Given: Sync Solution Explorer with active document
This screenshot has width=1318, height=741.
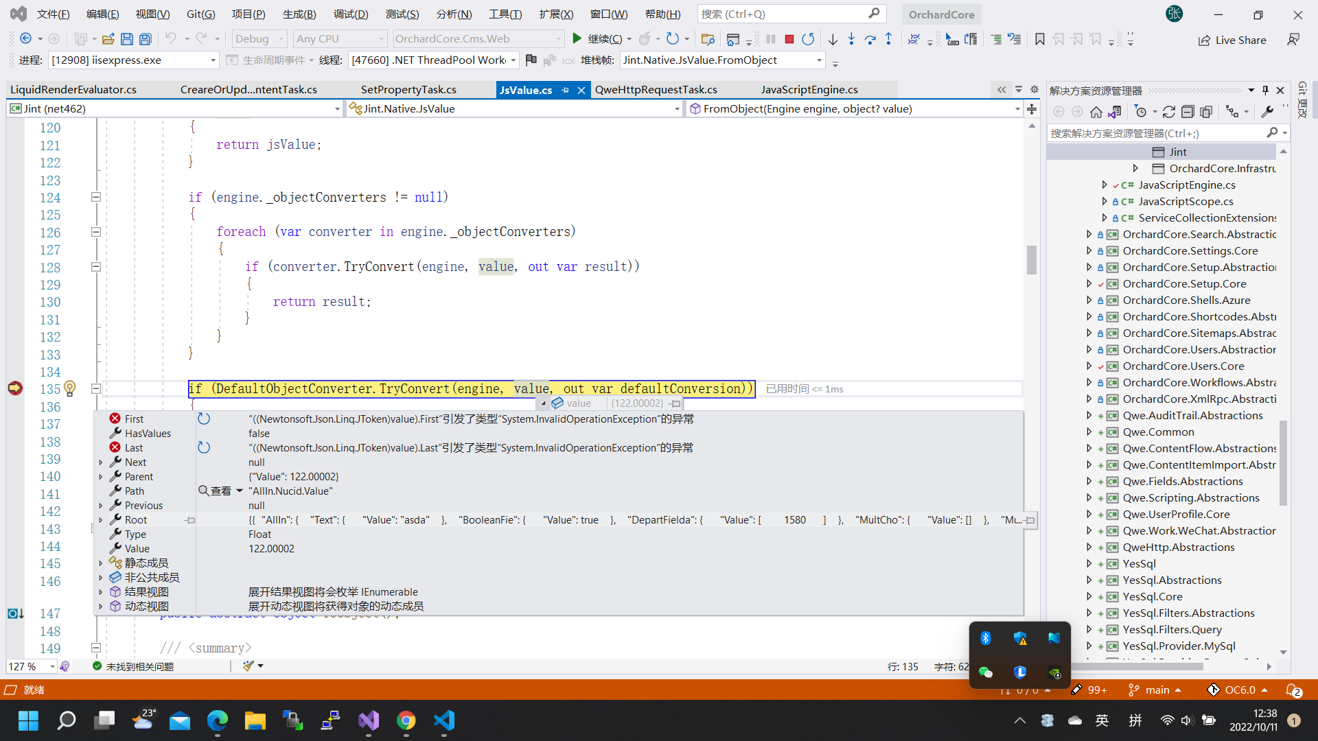Looking at the screenshot, I should pyautogui.click(x=1115, y=111).
